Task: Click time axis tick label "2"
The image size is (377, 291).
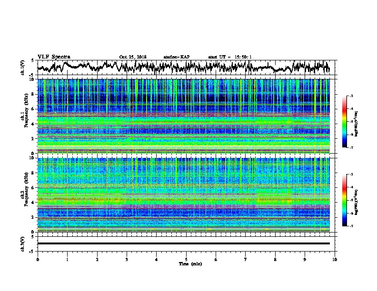Action: tap(97, 260)
